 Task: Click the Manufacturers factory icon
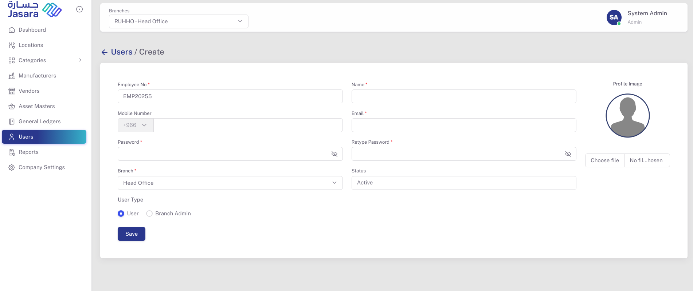12,76
